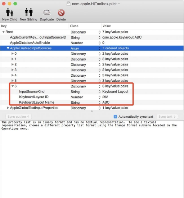Collapse item 6 dictionary
This screenshot has width=184, height=198.
tap(13, 86)
